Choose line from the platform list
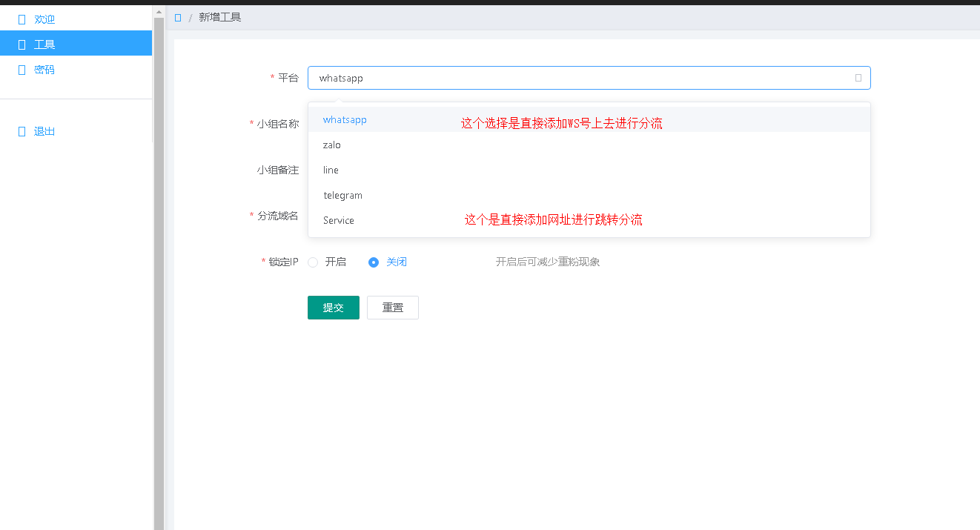 [x=589, y=170]
